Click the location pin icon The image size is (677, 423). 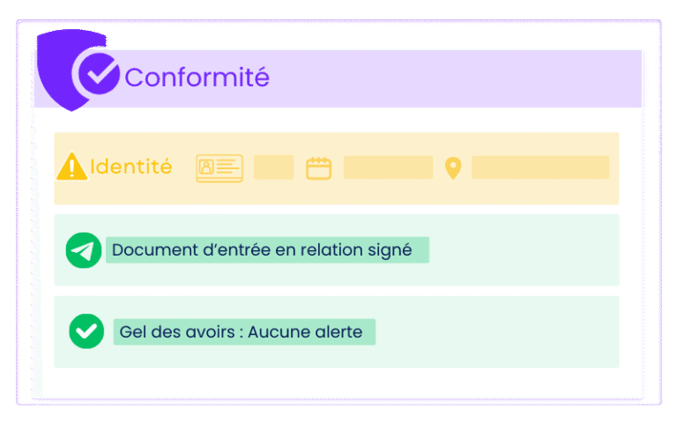click(x=453, y=167)
